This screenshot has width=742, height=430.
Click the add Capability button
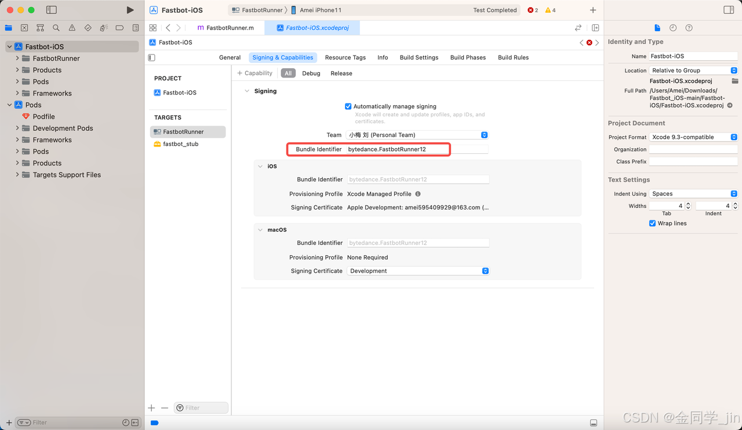pos(254,73)
